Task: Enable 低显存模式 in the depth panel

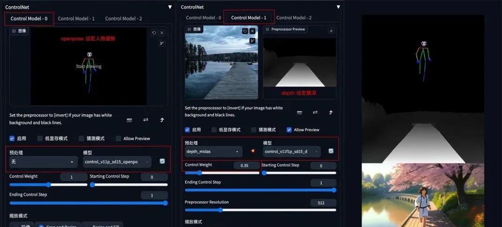Action: (x=214, y=130)
